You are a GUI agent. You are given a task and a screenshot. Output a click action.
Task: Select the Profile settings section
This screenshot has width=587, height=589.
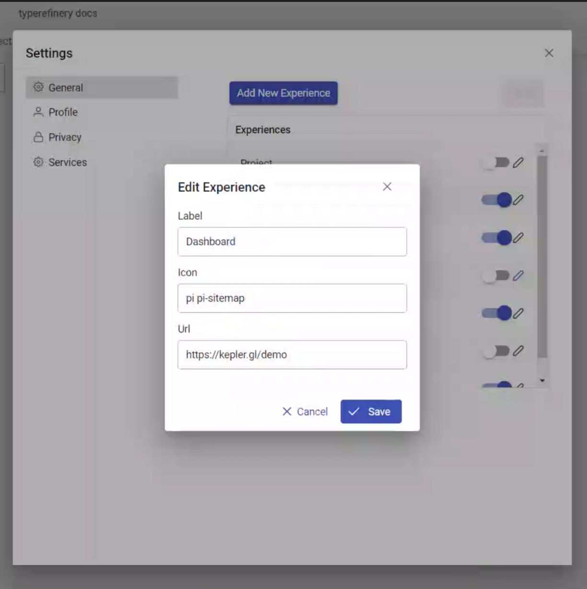pos(62,112)
